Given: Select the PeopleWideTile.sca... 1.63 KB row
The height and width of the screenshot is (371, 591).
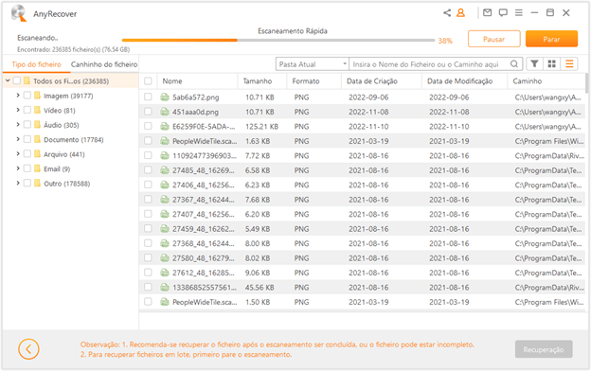Looking at the screenshot, I should click(362, 141).
